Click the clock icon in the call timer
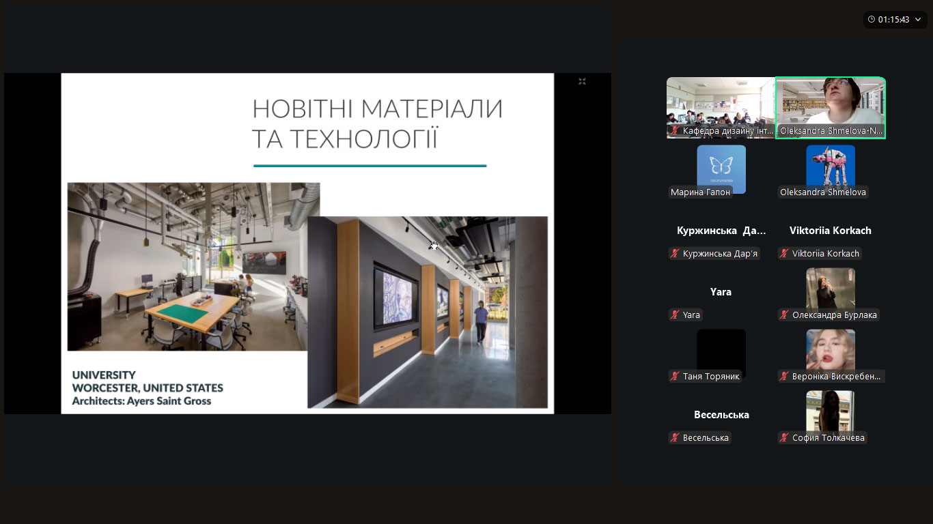The width and height of the screenshot is (933, 524). coord(872,20)
